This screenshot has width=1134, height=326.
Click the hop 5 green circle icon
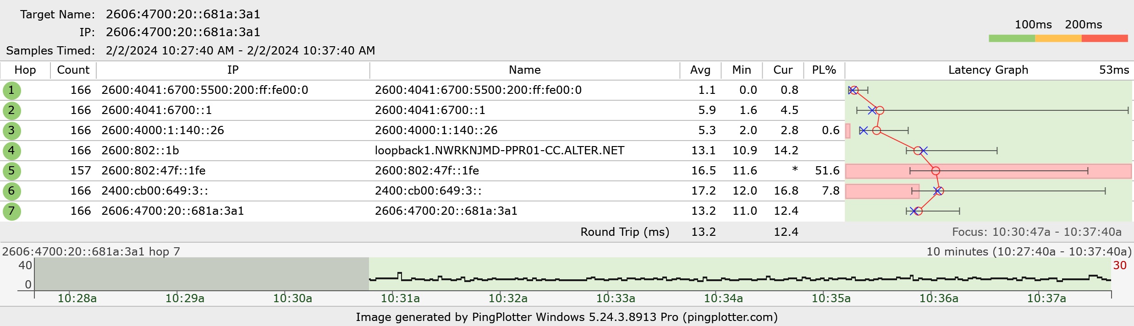pyautogui.click(x=11, y=171)
